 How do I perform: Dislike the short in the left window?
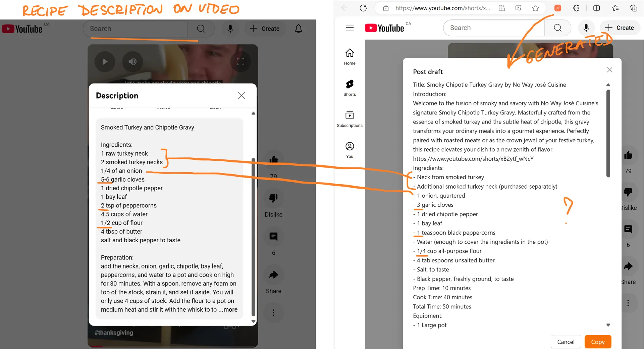[274, 198]
